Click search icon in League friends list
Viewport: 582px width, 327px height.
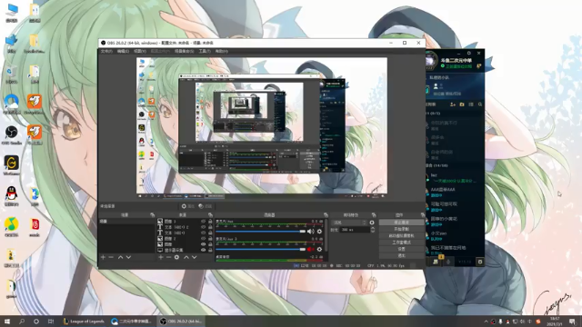480,104
